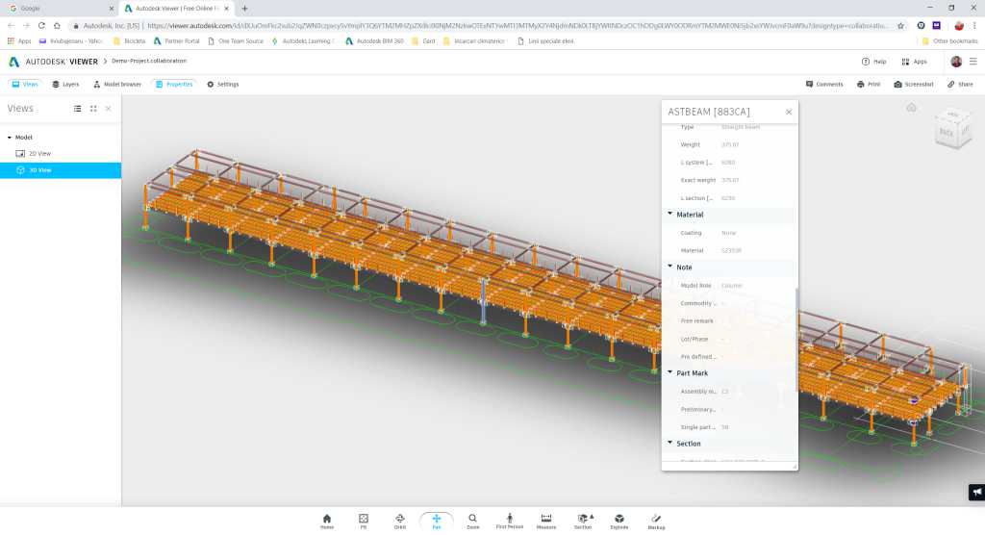
Task: Open the Comments panel
Action: (824, 85)
